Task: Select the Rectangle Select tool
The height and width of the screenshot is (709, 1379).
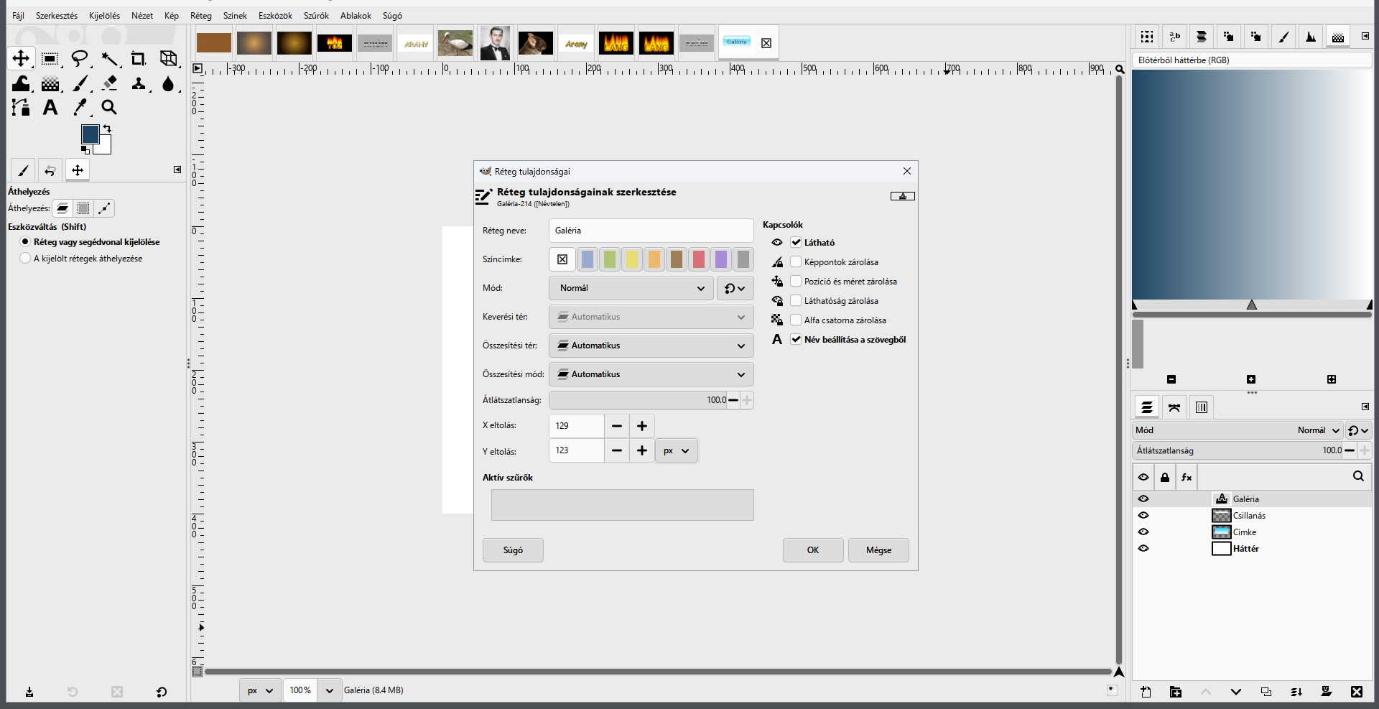Action: 50,58
